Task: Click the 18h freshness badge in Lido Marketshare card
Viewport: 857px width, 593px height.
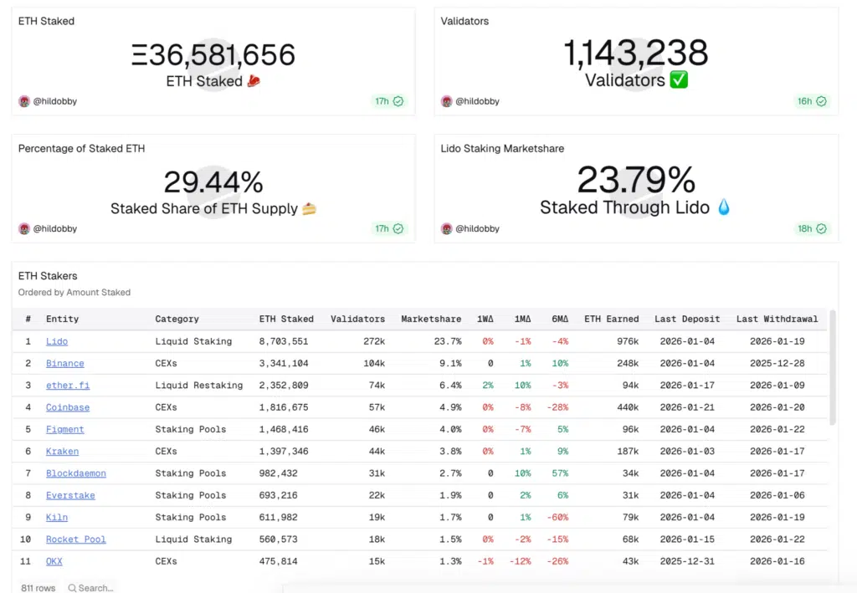Action: pyautogui.click(x=812, y=228)
